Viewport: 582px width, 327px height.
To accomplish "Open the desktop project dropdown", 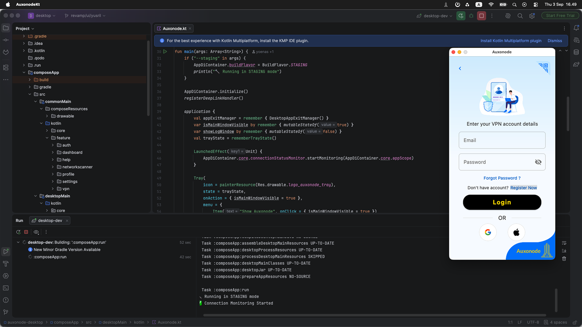I will click(x=42, y=16).
